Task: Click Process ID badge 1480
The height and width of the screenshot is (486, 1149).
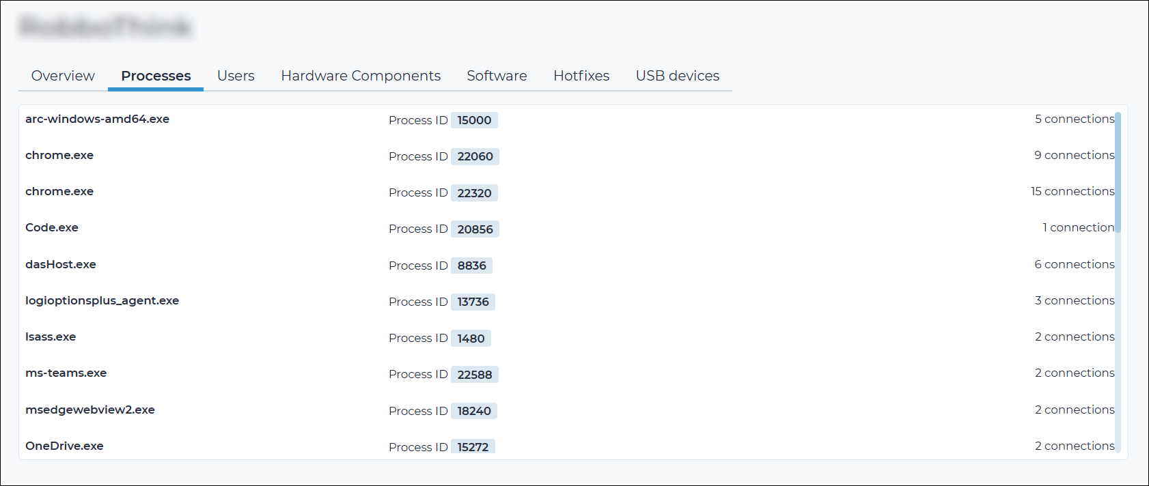Action: (471, 338)
